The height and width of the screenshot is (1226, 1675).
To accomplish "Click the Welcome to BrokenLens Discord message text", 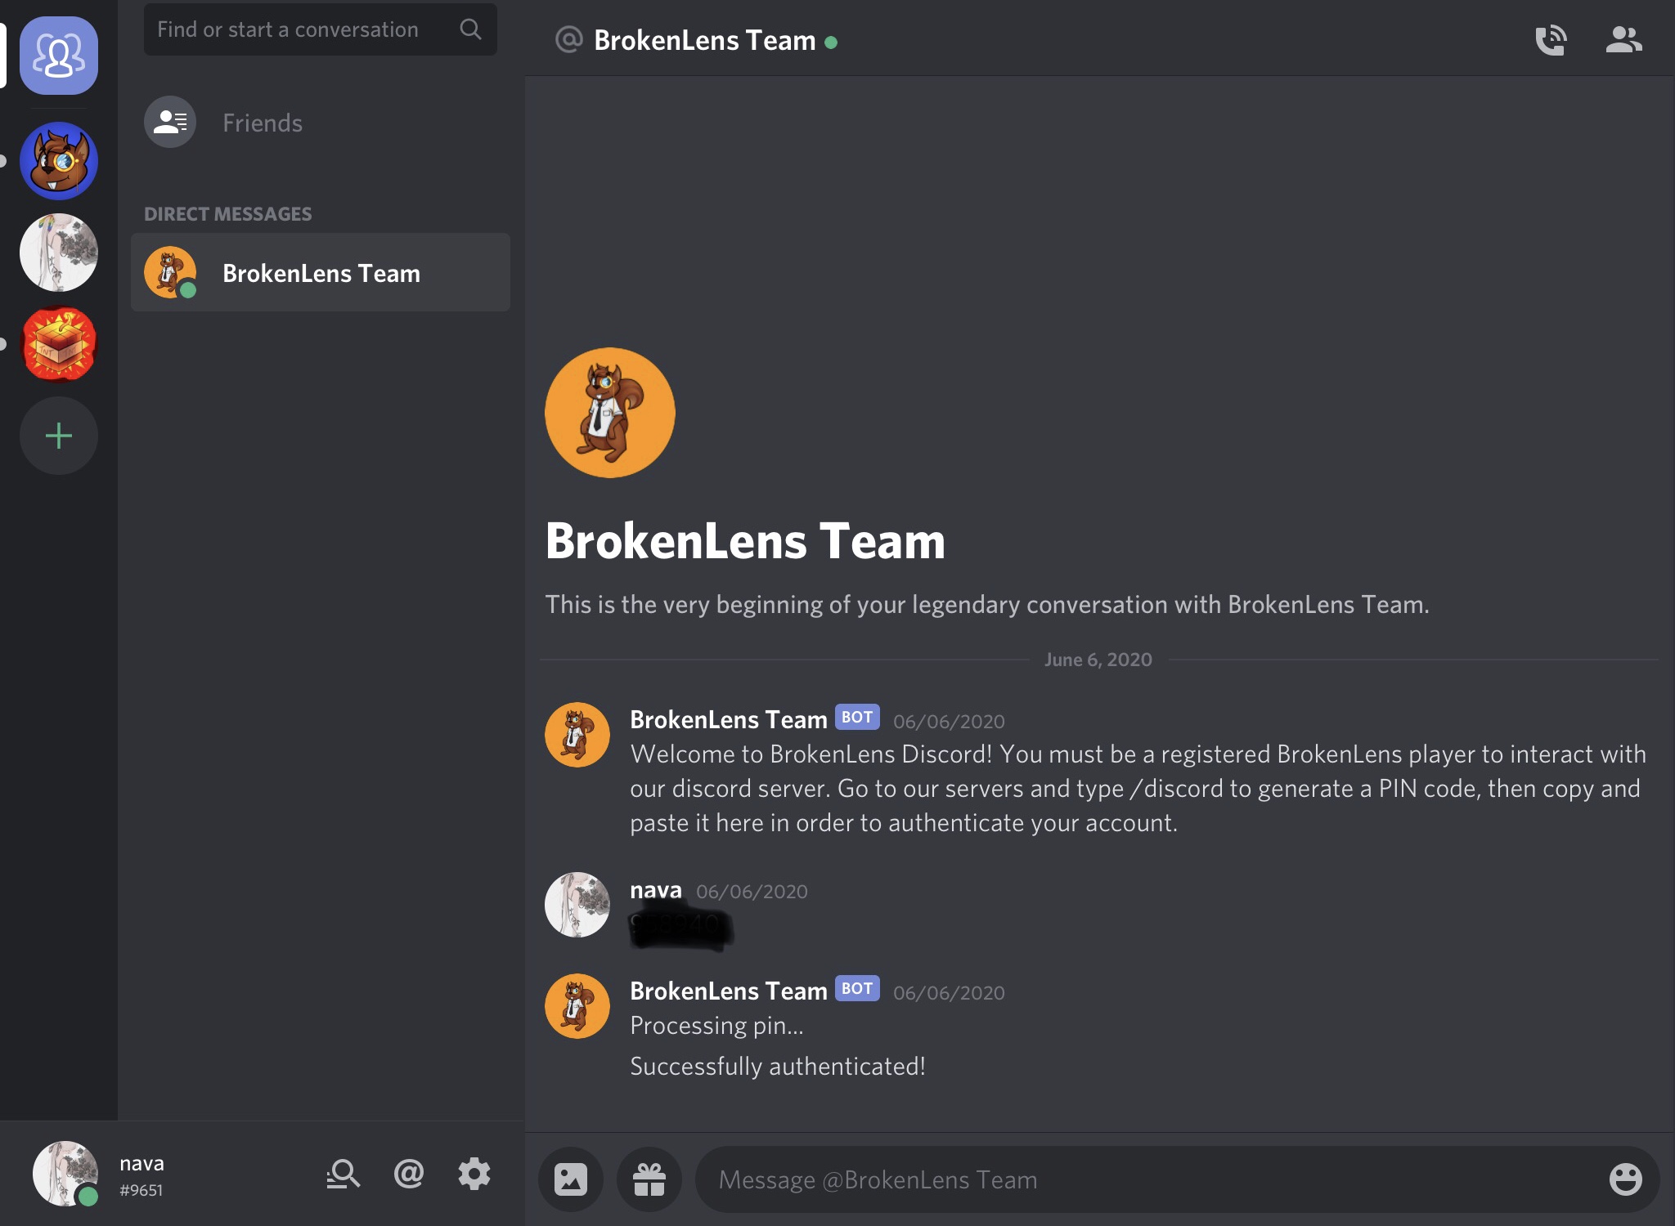I will point(1138,788).
